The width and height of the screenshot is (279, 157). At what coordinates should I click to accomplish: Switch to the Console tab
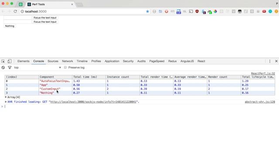[x=39, y=61]
